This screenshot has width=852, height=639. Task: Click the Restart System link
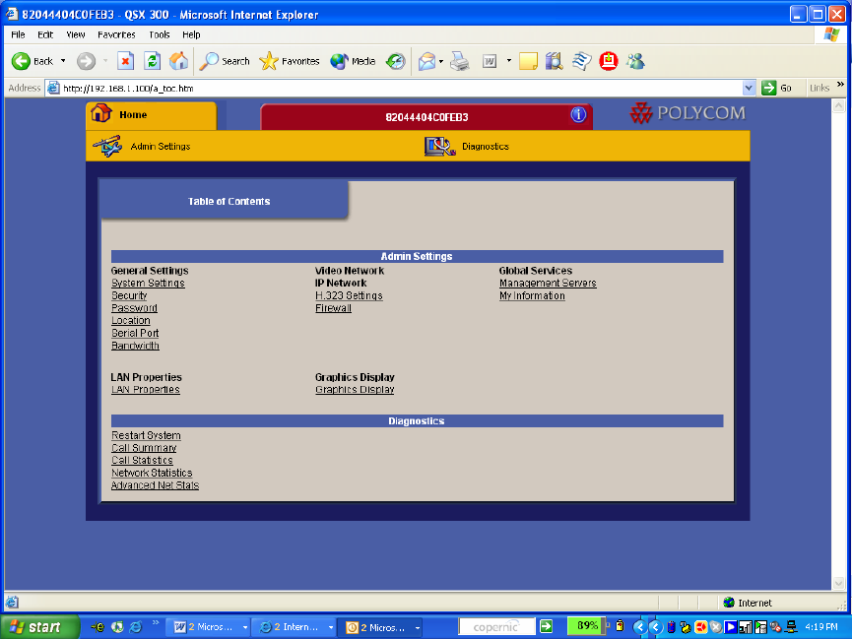(146, 435)
